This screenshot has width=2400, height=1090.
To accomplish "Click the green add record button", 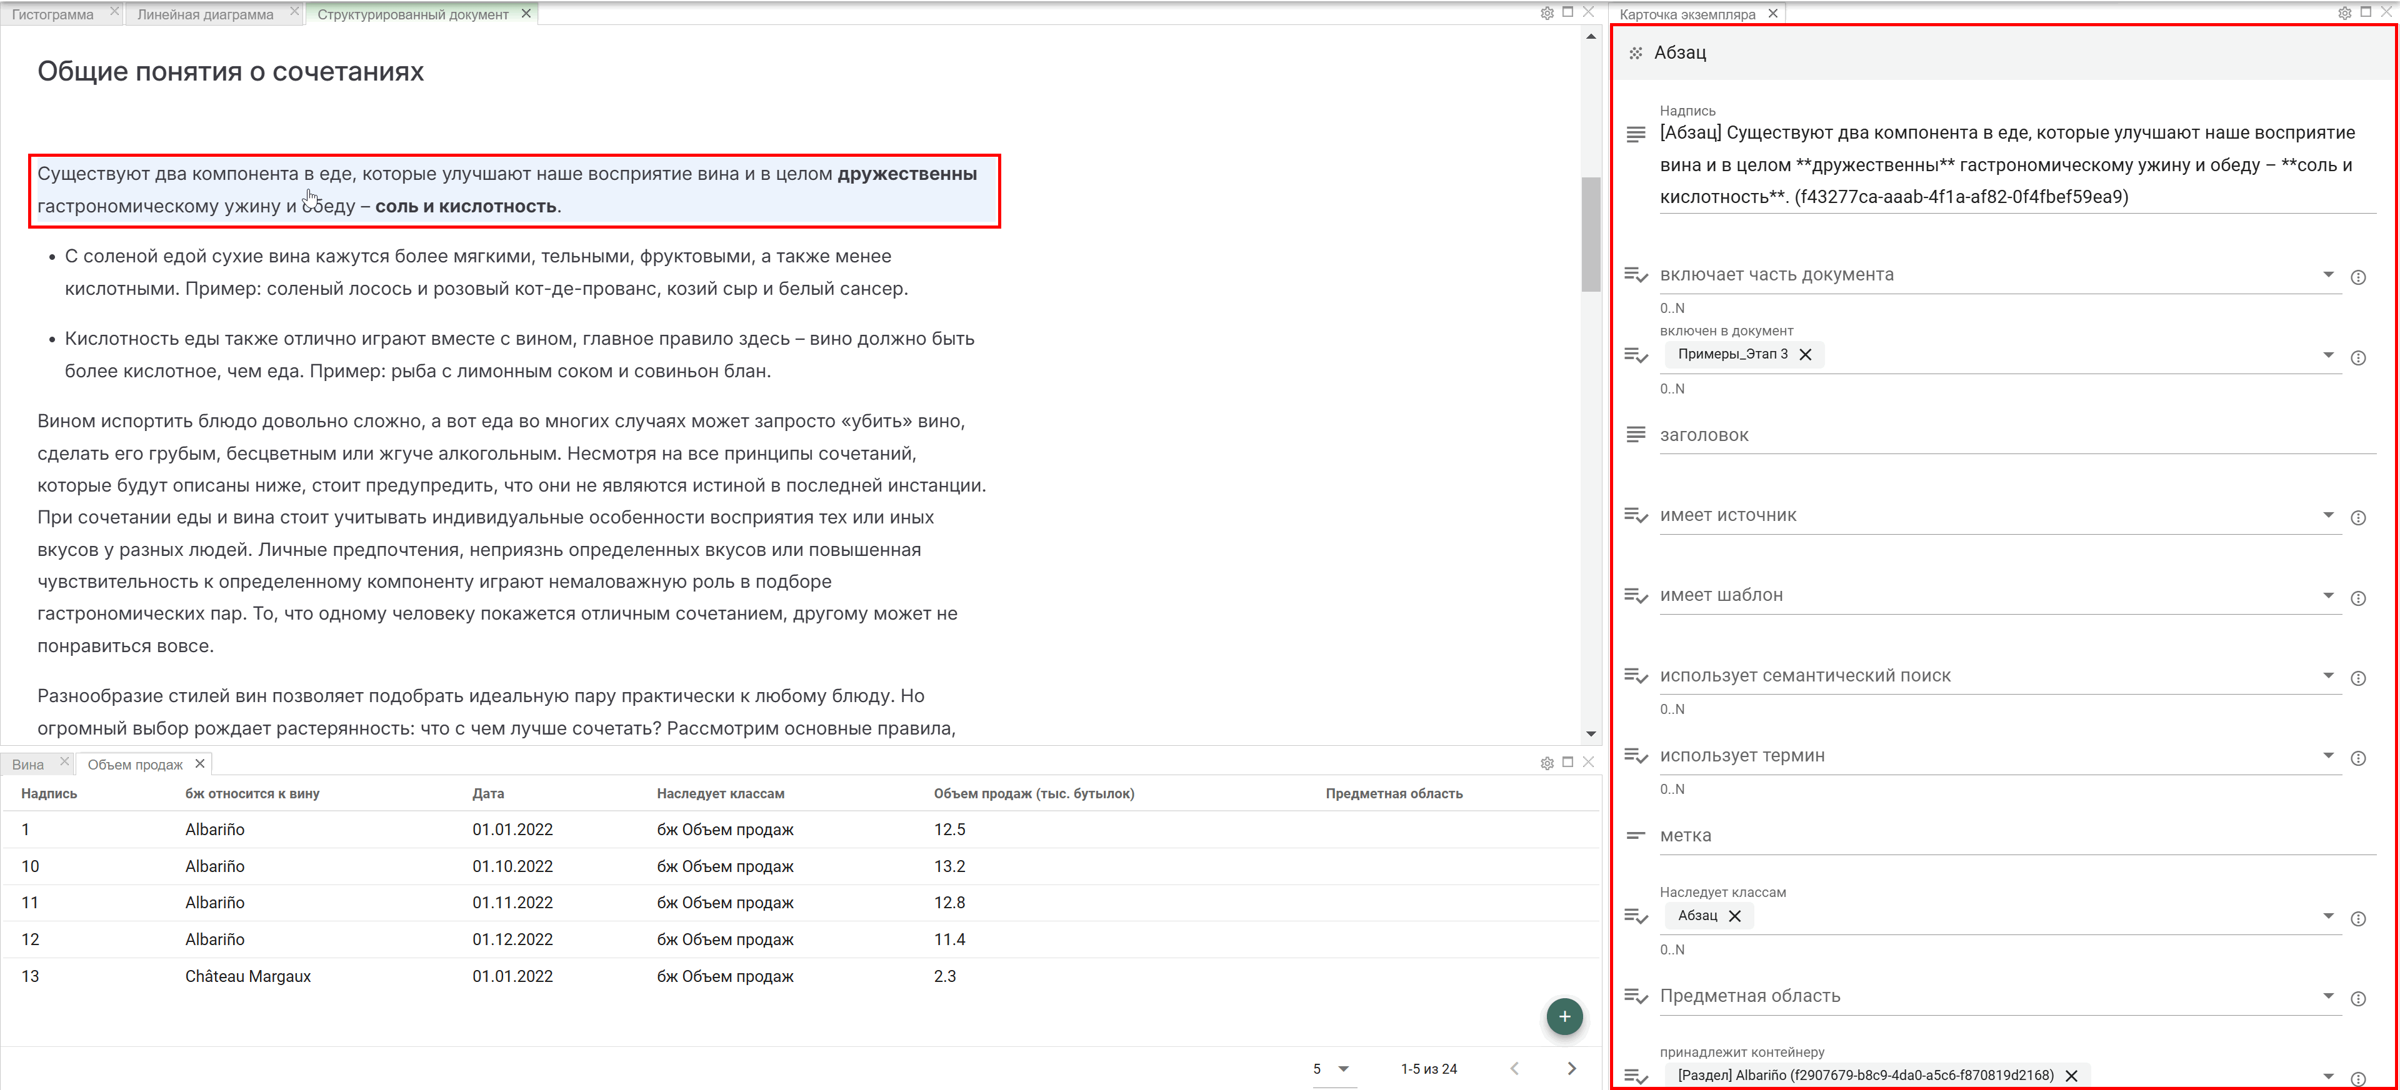I will [1564, 1016].
